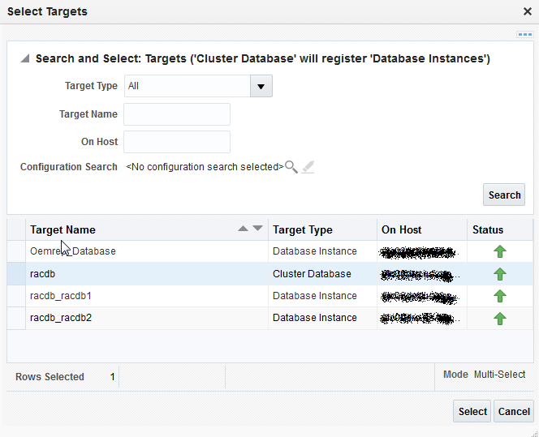Click the configuration search magnifier icon
Image resolution: width=539 pixels, height=437 pixels.
[x=291, y=167]
